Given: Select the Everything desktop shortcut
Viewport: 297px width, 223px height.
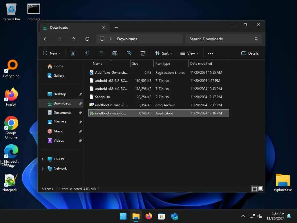Looking at the screenshot, I should pyautogui.click(x=11, y=69).
